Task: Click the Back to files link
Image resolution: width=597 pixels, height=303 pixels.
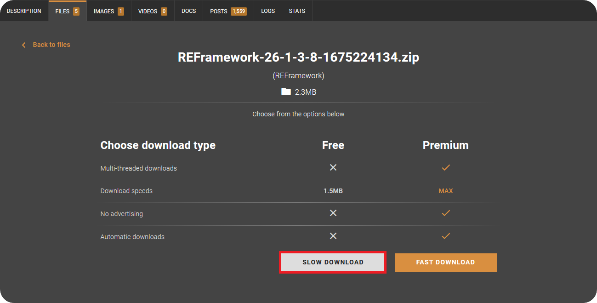Action: 46,45
